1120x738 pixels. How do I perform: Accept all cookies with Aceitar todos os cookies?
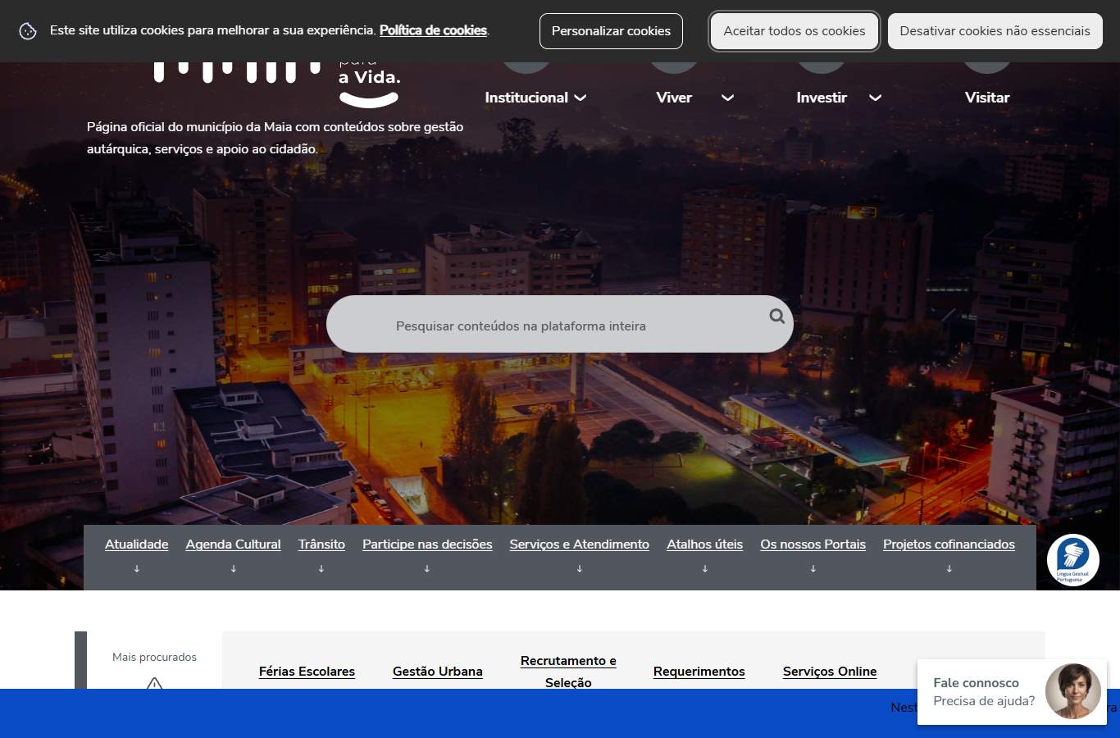(x=794, y=31)
